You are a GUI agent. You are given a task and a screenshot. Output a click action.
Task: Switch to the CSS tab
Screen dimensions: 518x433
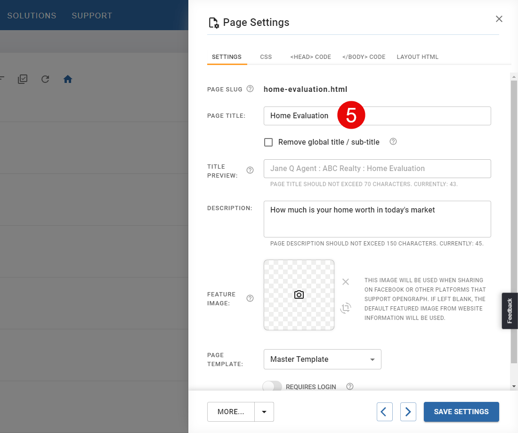click(x=266, y=57)
